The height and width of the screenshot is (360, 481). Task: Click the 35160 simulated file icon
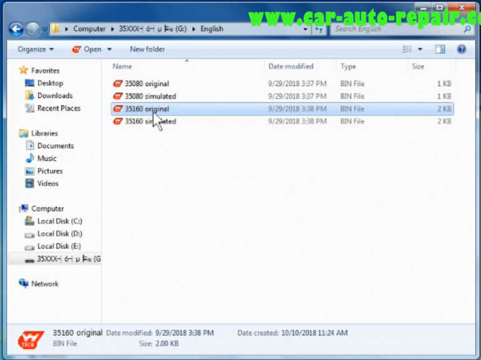coord(118,121)
